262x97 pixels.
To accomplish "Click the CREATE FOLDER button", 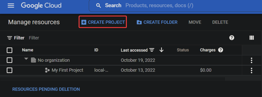I will pos(157,22).
